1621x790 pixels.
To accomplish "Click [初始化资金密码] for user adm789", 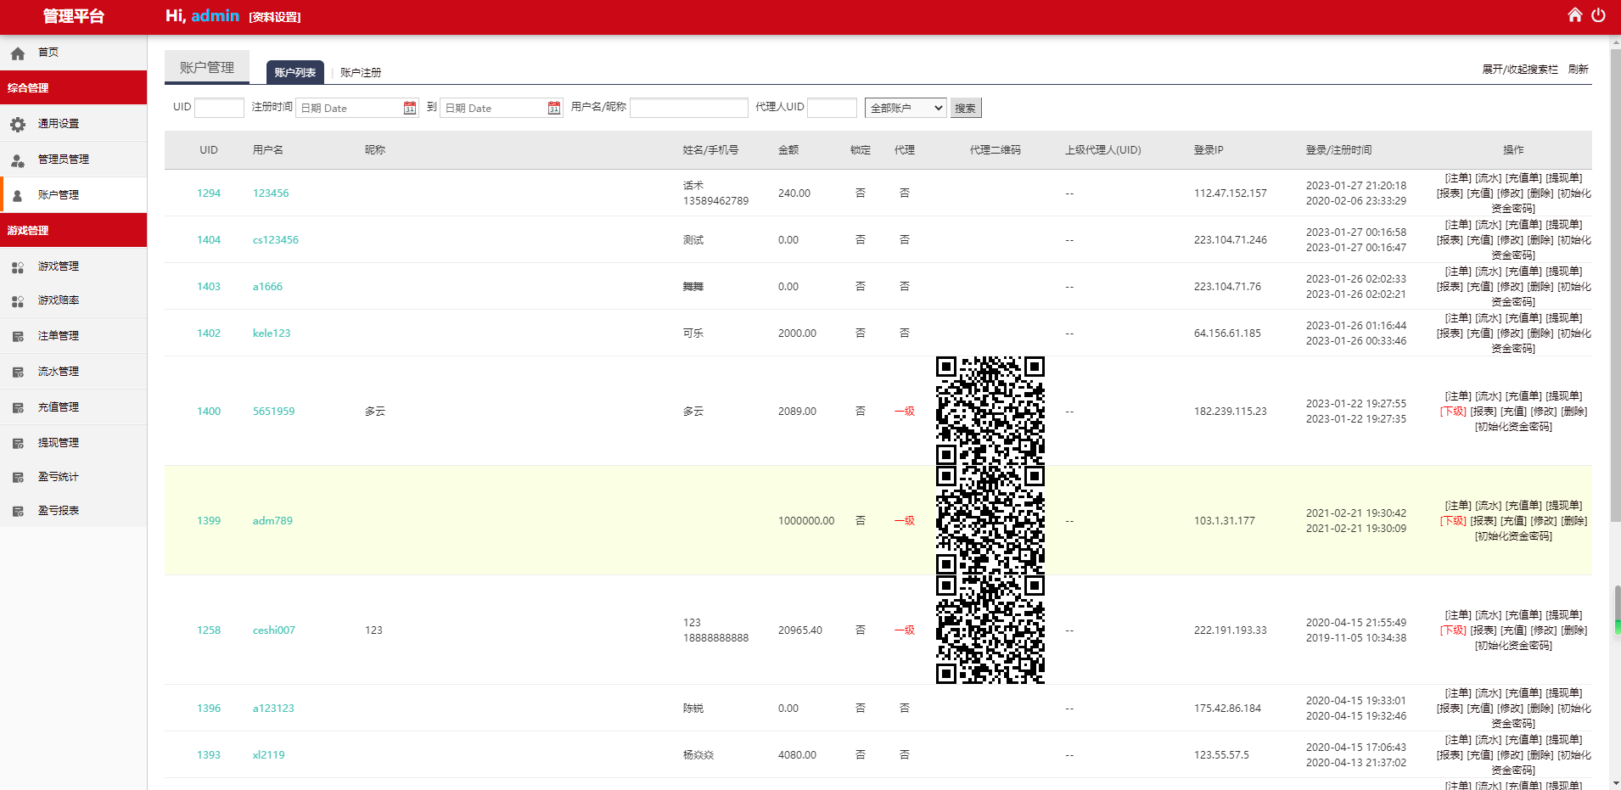I will (x=1513, y=536).
